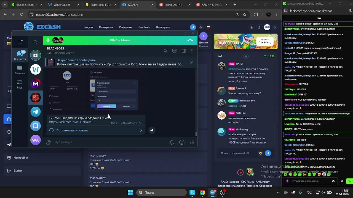Image resolution: width=353 pixels, height=198 pixels.
Task: Open the Telegram hamburger menu
Action: coord(20,42)
